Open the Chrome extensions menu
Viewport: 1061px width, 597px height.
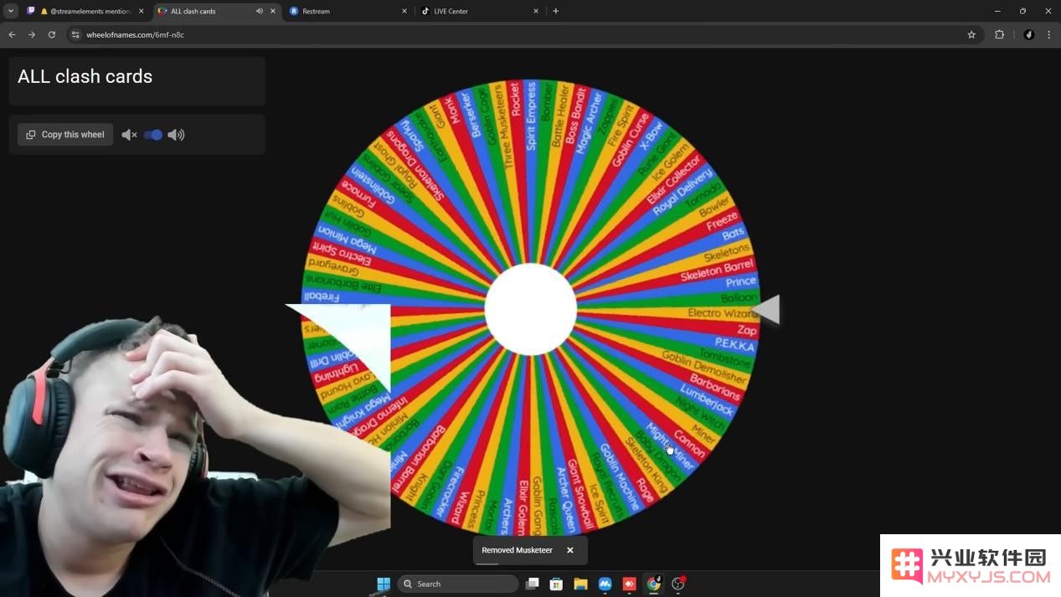tap(999, 34)
